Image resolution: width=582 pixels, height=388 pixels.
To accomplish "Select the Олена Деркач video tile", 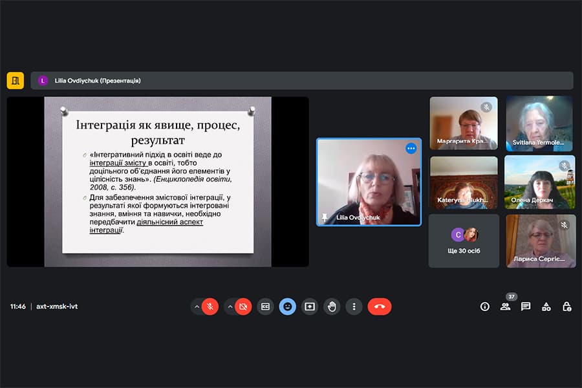I will tap(540, 182).
